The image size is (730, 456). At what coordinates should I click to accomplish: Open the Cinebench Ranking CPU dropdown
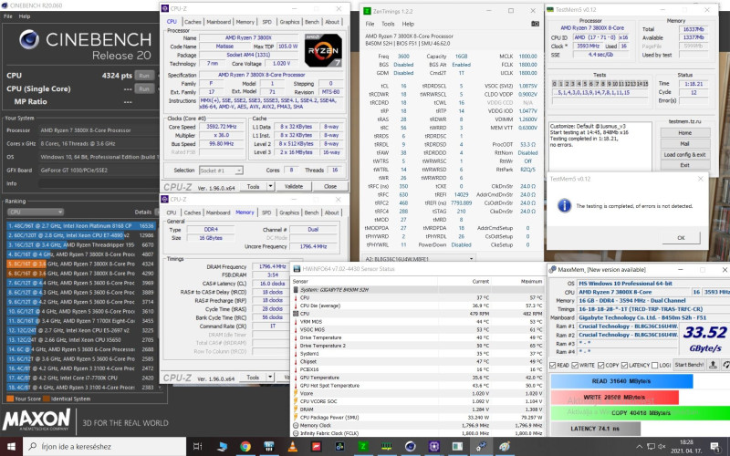[x=35, y=212]
